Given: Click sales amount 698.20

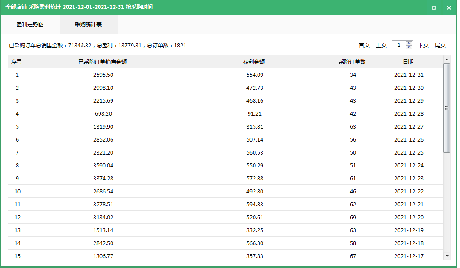Looking at the screenshot, I should tap(103, 113).
